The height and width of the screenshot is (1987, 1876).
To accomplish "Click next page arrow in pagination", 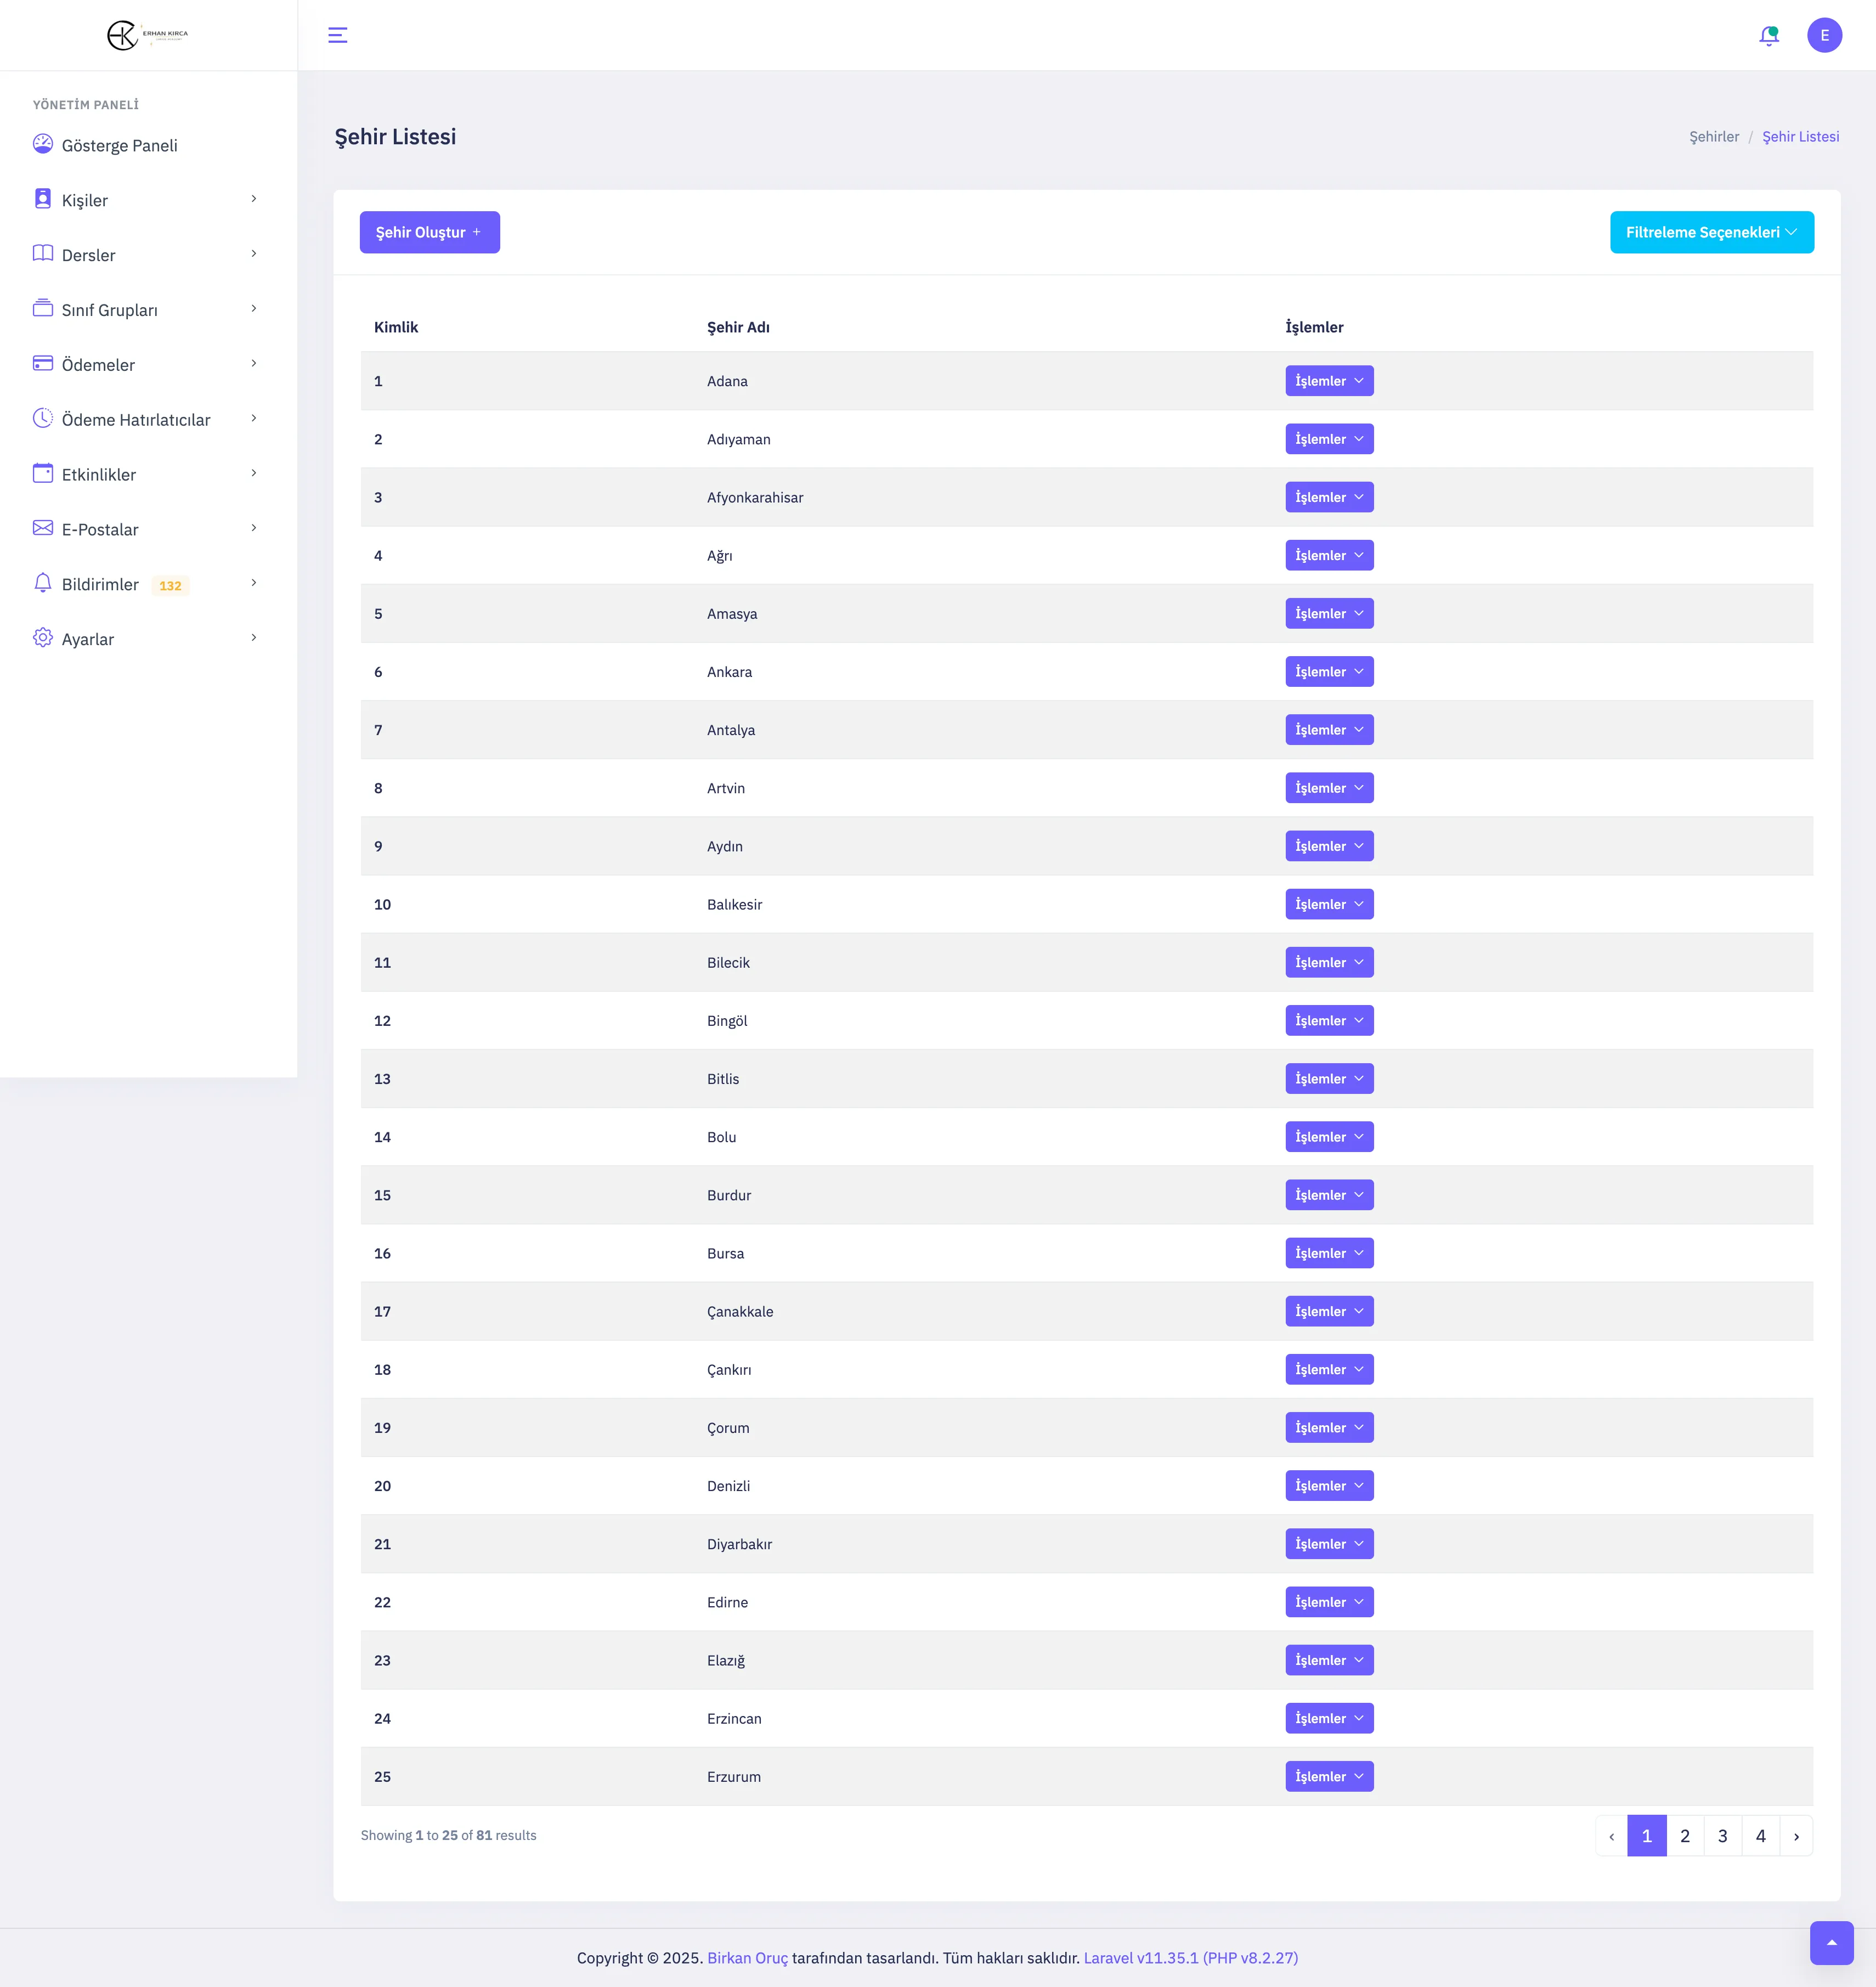I will (x=1796, y=1835).
